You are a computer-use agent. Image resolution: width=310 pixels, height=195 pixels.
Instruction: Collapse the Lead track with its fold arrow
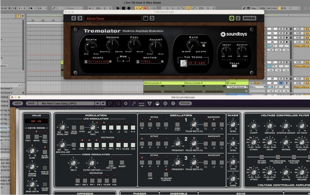point(228,83)
